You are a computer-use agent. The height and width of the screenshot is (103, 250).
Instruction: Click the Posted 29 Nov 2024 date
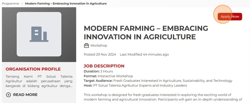(x=100, y=54)
